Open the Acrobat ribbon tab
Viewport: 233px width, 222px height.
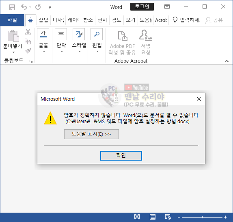(x=161, y=20)
